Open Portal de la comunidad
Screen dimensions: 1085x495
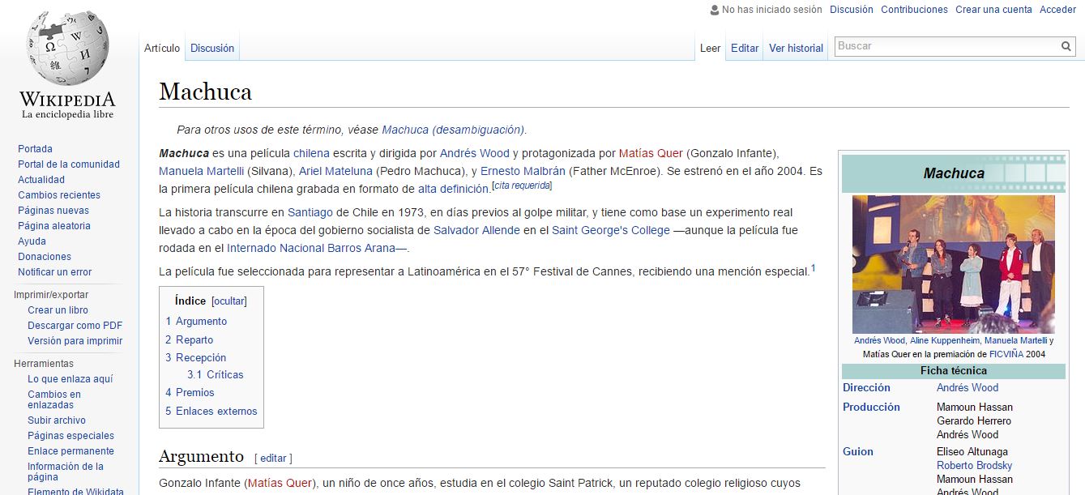point(69,164)
